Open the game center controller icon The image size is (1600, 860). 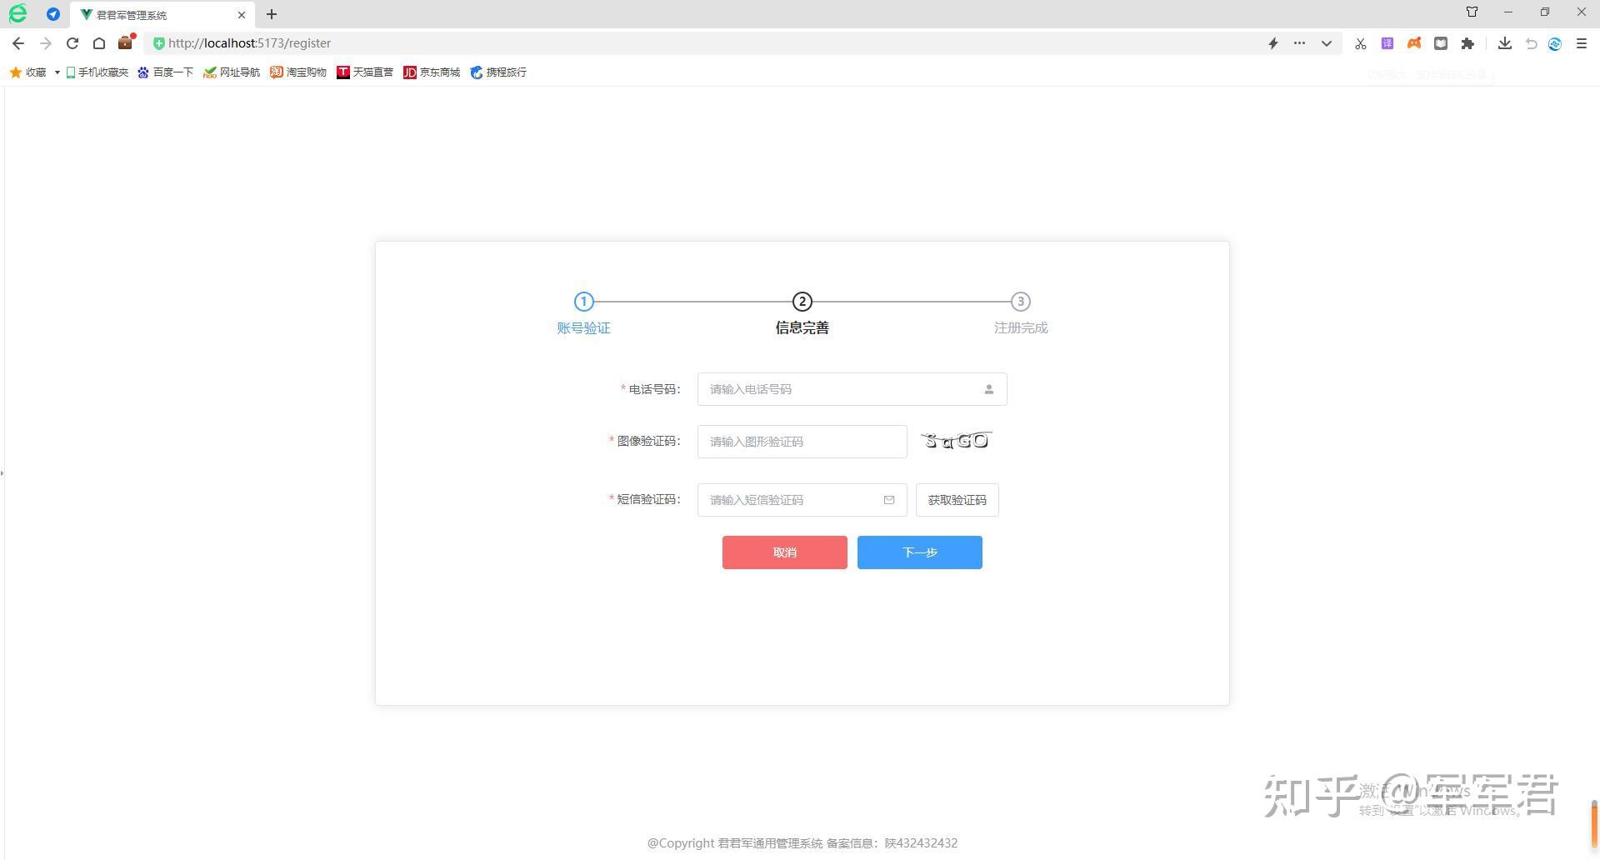tap(1413, 43)
